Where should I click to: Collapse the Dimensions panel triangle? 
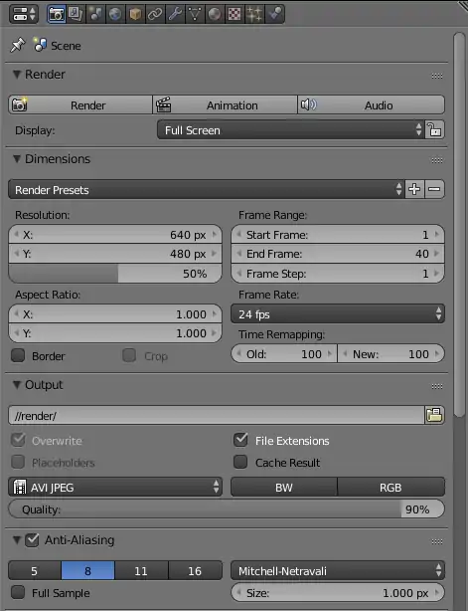pos(17,159)
